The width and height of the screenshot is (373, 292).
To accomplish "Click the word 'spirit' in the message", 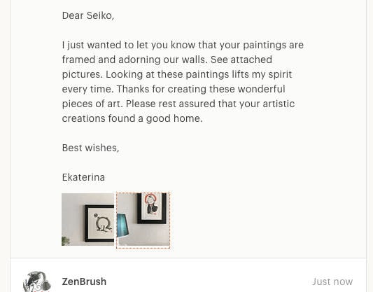I will (280, 75).
